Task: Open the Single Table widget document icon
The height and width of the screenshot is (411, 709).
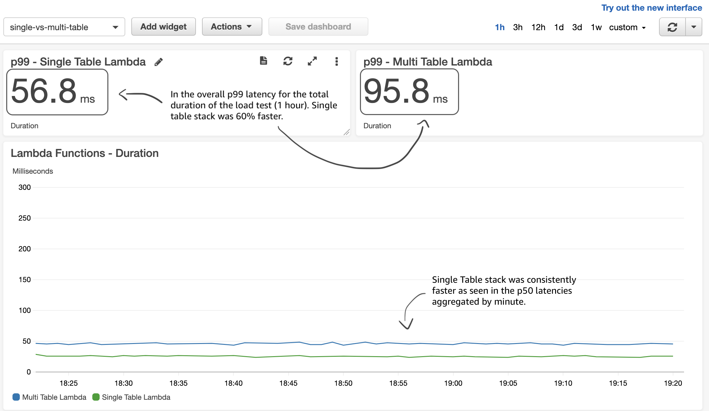Action: (264, 61)
